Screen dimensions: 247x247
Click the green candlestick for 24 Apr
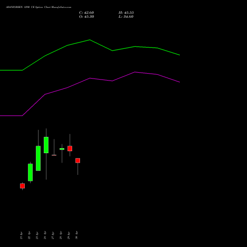tap(46, 145)
